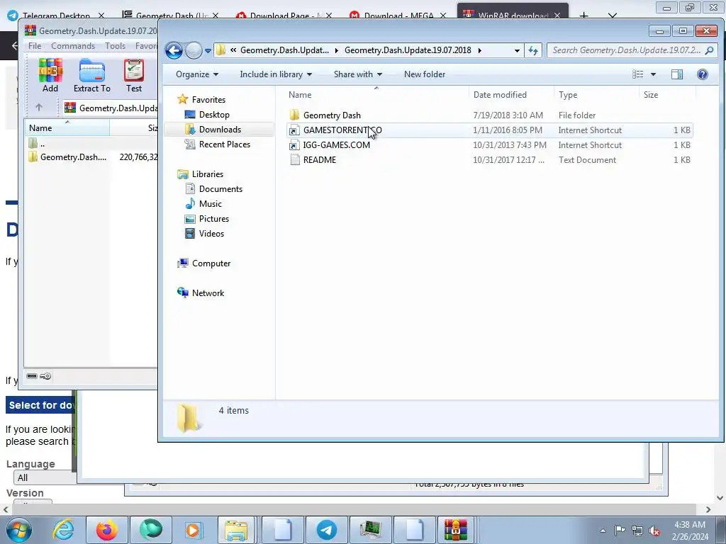Screen dimensions: 726x544
Task: Sort files by the Type column header
Action: click(596, 95)
